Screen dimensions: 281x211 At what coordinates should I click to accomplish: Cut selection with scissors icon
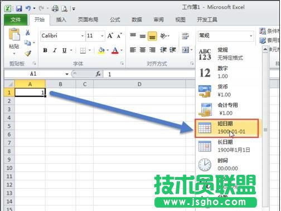(x=27, y=33)
